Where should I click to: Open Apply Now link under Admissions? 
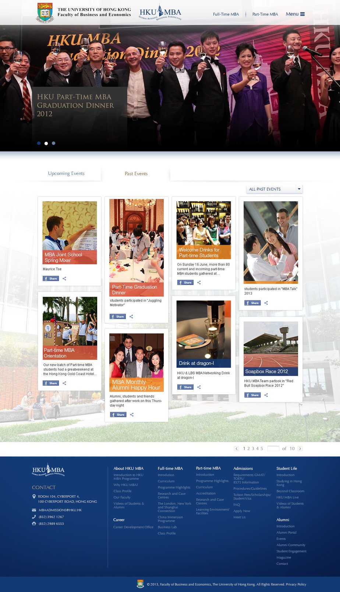[242, 511]
